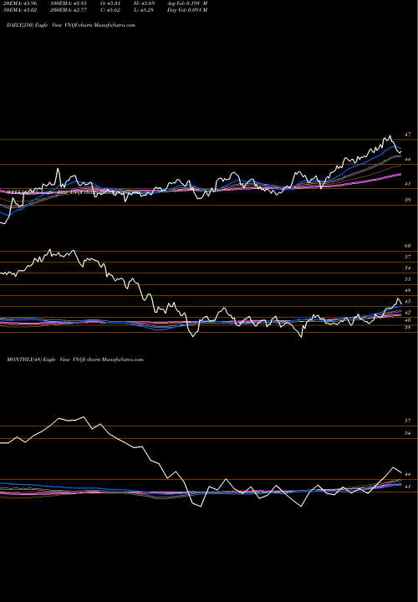418x602 pixels.
Task: Click the DAILY(250) Eagle View chart title
Action: (71, 25)
